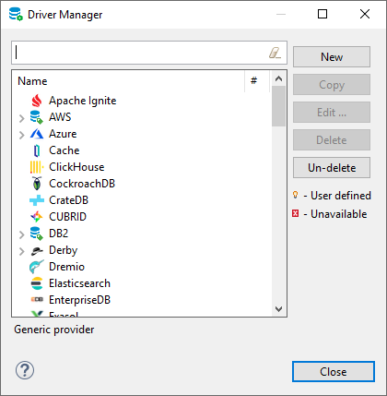The image size is (387, 396).
Task: Select the ClickHouse driver
Action: click(x=76, y=167)
